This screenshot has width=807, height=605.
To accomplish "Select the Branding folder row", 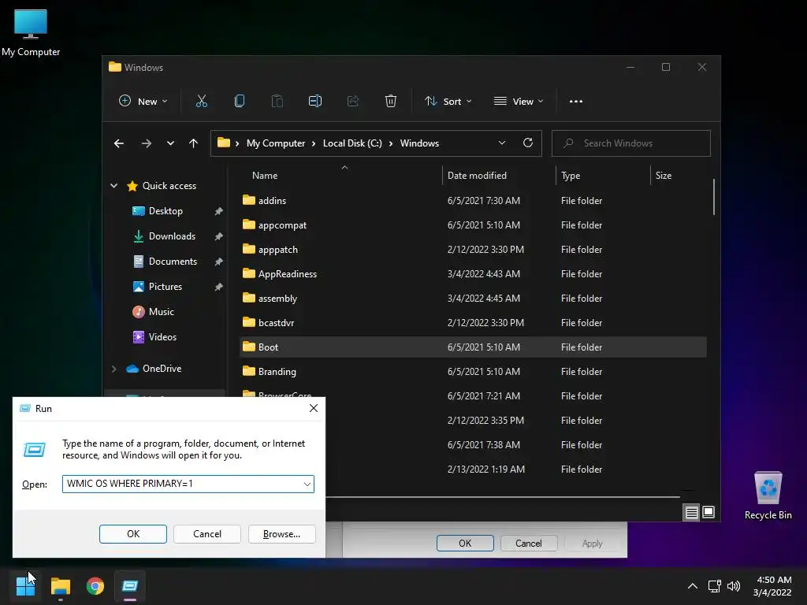I will (473, 372).
